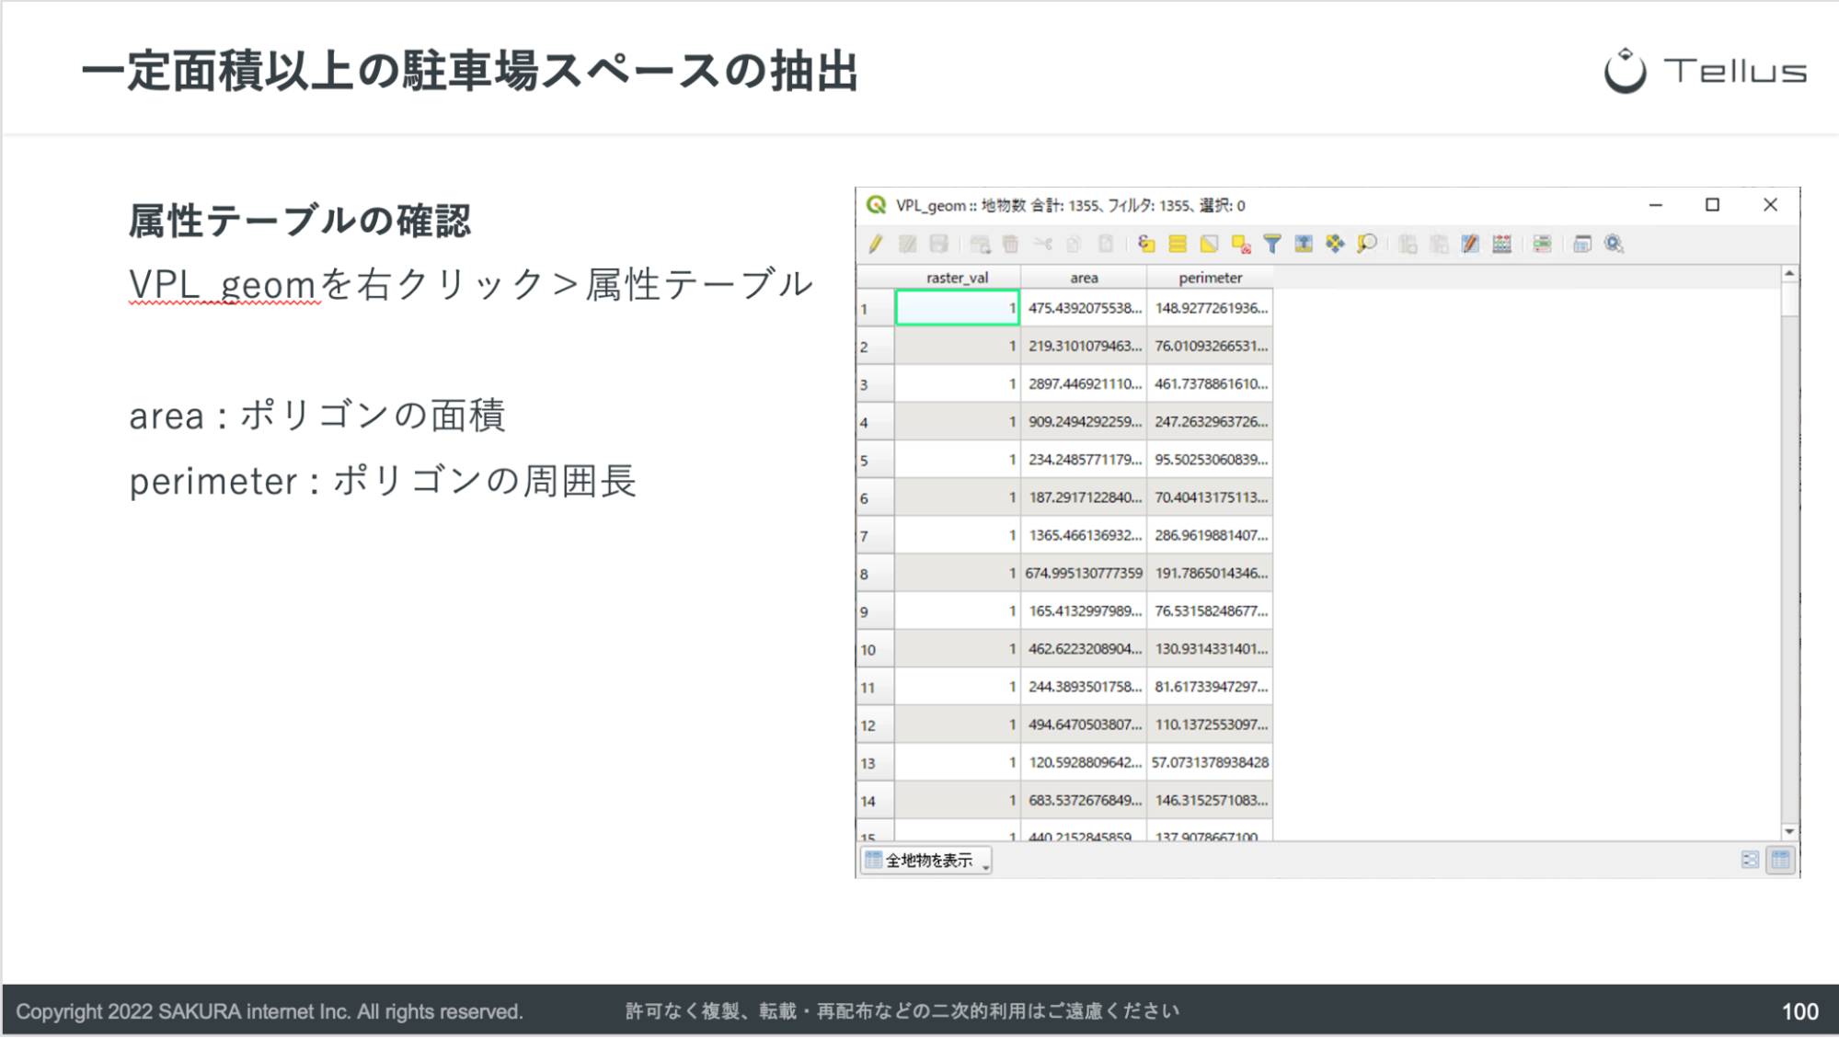This screenshot has height=1038, width=1839.
Task: Click area cell 219.3101079463...
Action: 1084,346
